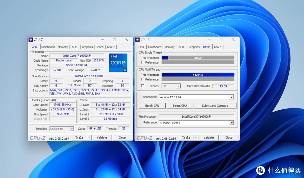
Task: Click Tools button in right window
Action: pyautogui.click(x=186, y=137)
